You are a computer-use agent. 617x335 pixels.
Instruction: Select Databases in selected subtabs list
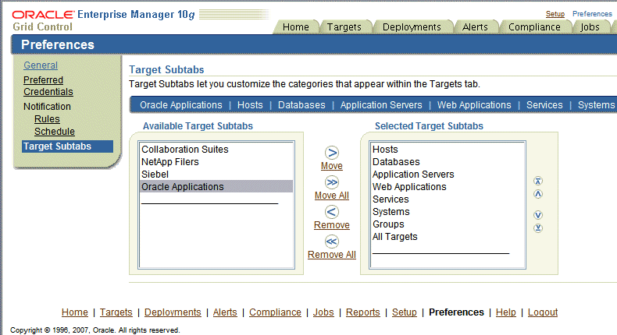click(448, 162)
